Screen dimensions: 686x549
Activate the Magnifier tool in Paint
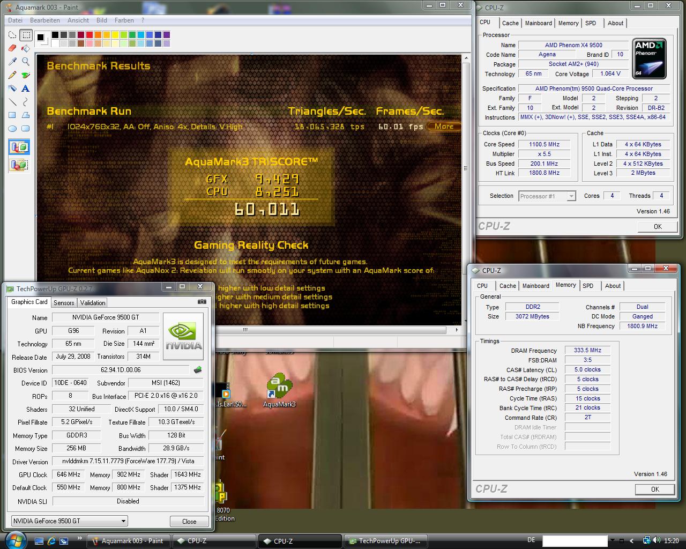pos(25,62)
